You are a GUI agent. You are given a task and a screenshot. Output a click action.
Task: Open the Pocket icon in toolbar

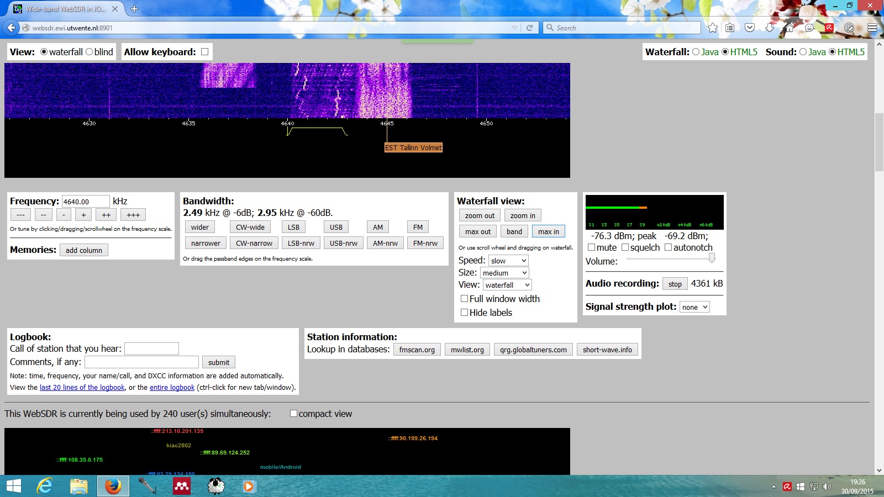(x=750, y=28)
